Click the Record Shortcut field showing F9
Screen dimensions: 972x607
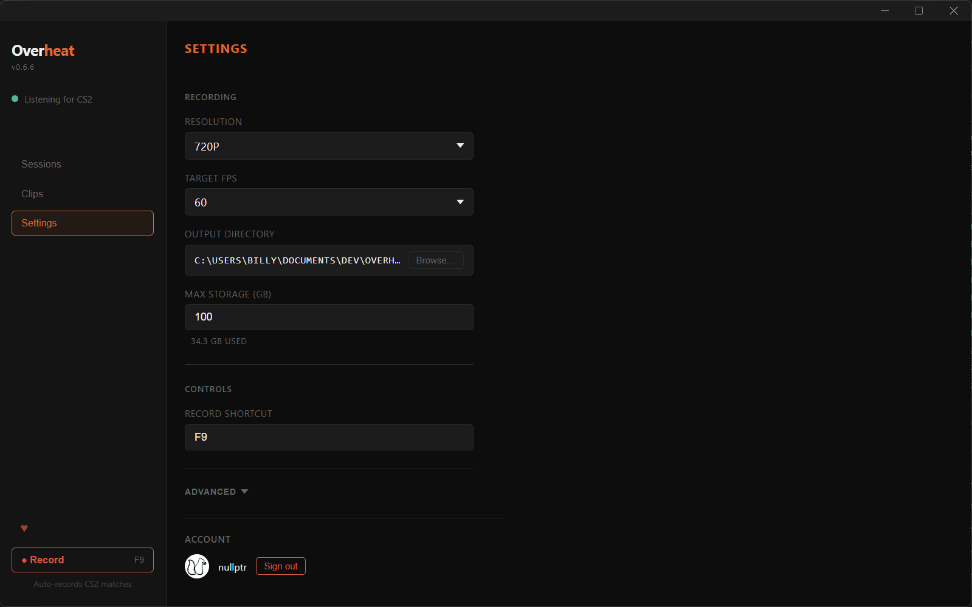(x=329, y=437)
